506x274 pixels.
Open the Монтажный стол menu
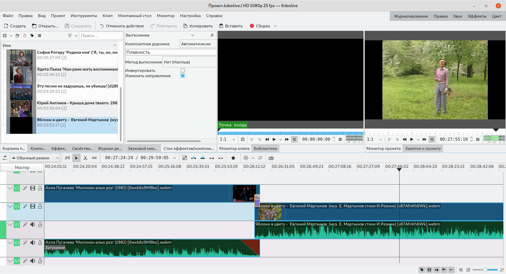point(135,16)
